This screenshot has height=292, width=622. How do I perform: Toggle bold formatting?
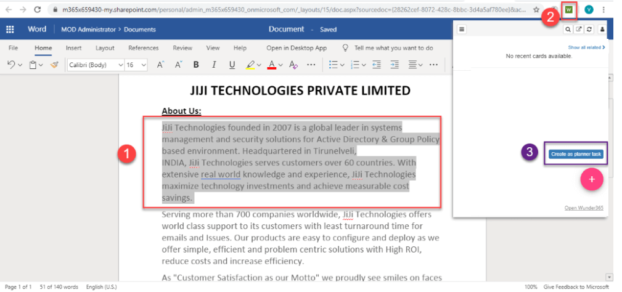click(x=196, y=65)
